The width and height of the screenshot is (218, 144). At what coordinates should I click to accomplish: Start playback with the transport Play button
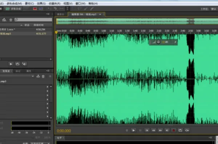pos(133,130)
